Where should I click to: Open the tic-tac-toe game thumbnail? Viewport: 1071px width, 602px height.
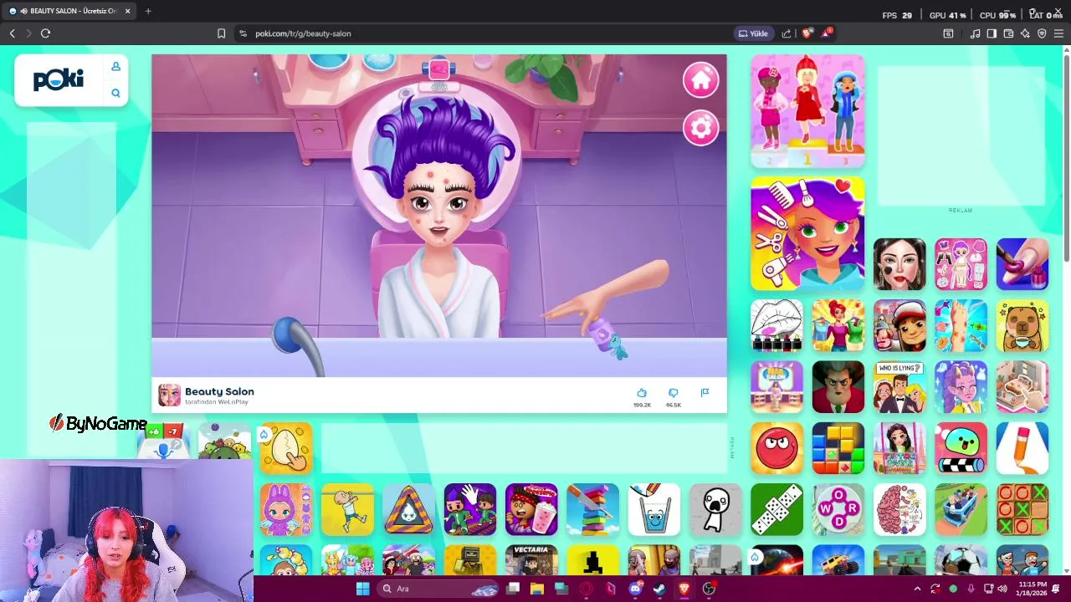(1022, 509)
